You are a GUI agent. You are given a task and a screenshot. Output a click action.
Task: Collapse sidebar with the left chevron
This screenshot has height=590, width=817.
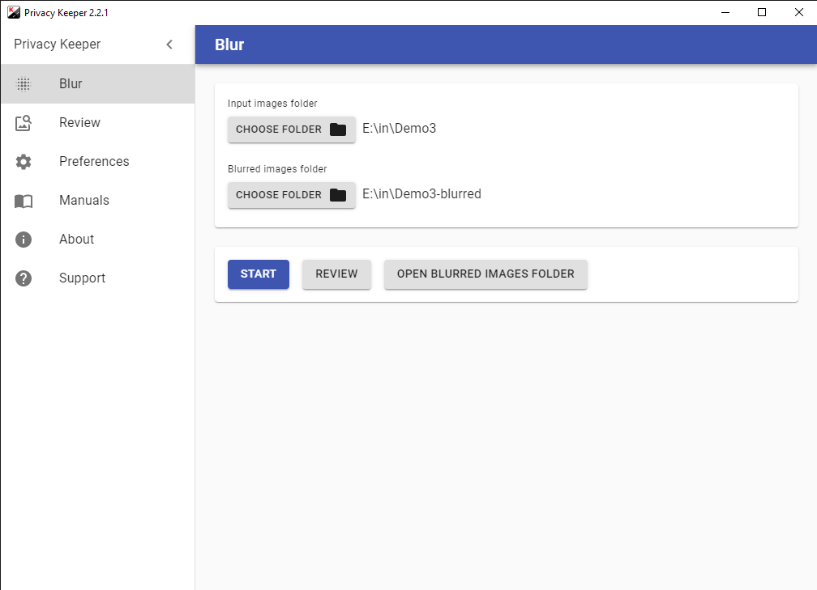(x=169, y=45)
